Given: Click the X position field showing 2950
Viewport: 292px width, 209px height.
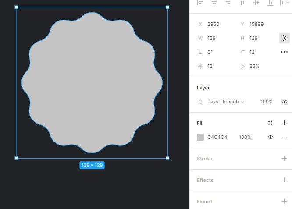Looking at the screenshot, I should pyautogui.click(x=214, y=24).
